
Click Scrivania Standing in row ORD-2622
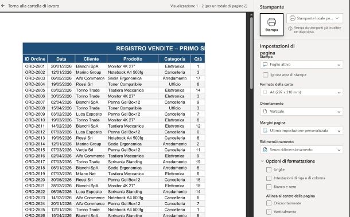pos(125,192)
